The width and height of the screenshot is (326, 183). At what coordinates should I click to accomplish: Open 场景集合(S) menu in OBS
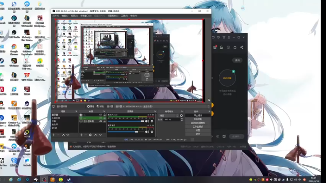[x=113, y=16]
